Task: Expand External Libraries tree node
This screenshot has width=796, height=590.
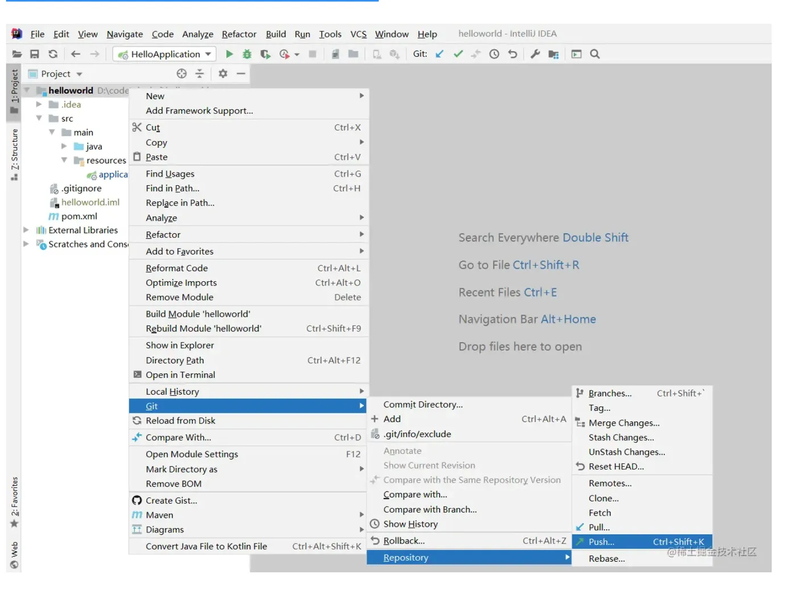Action: point(26,230)
